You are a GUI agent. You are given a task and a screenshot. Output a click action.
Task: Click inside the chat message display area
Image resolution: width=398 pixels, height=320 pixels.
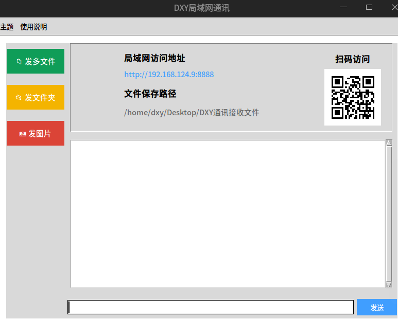point(228,214)
